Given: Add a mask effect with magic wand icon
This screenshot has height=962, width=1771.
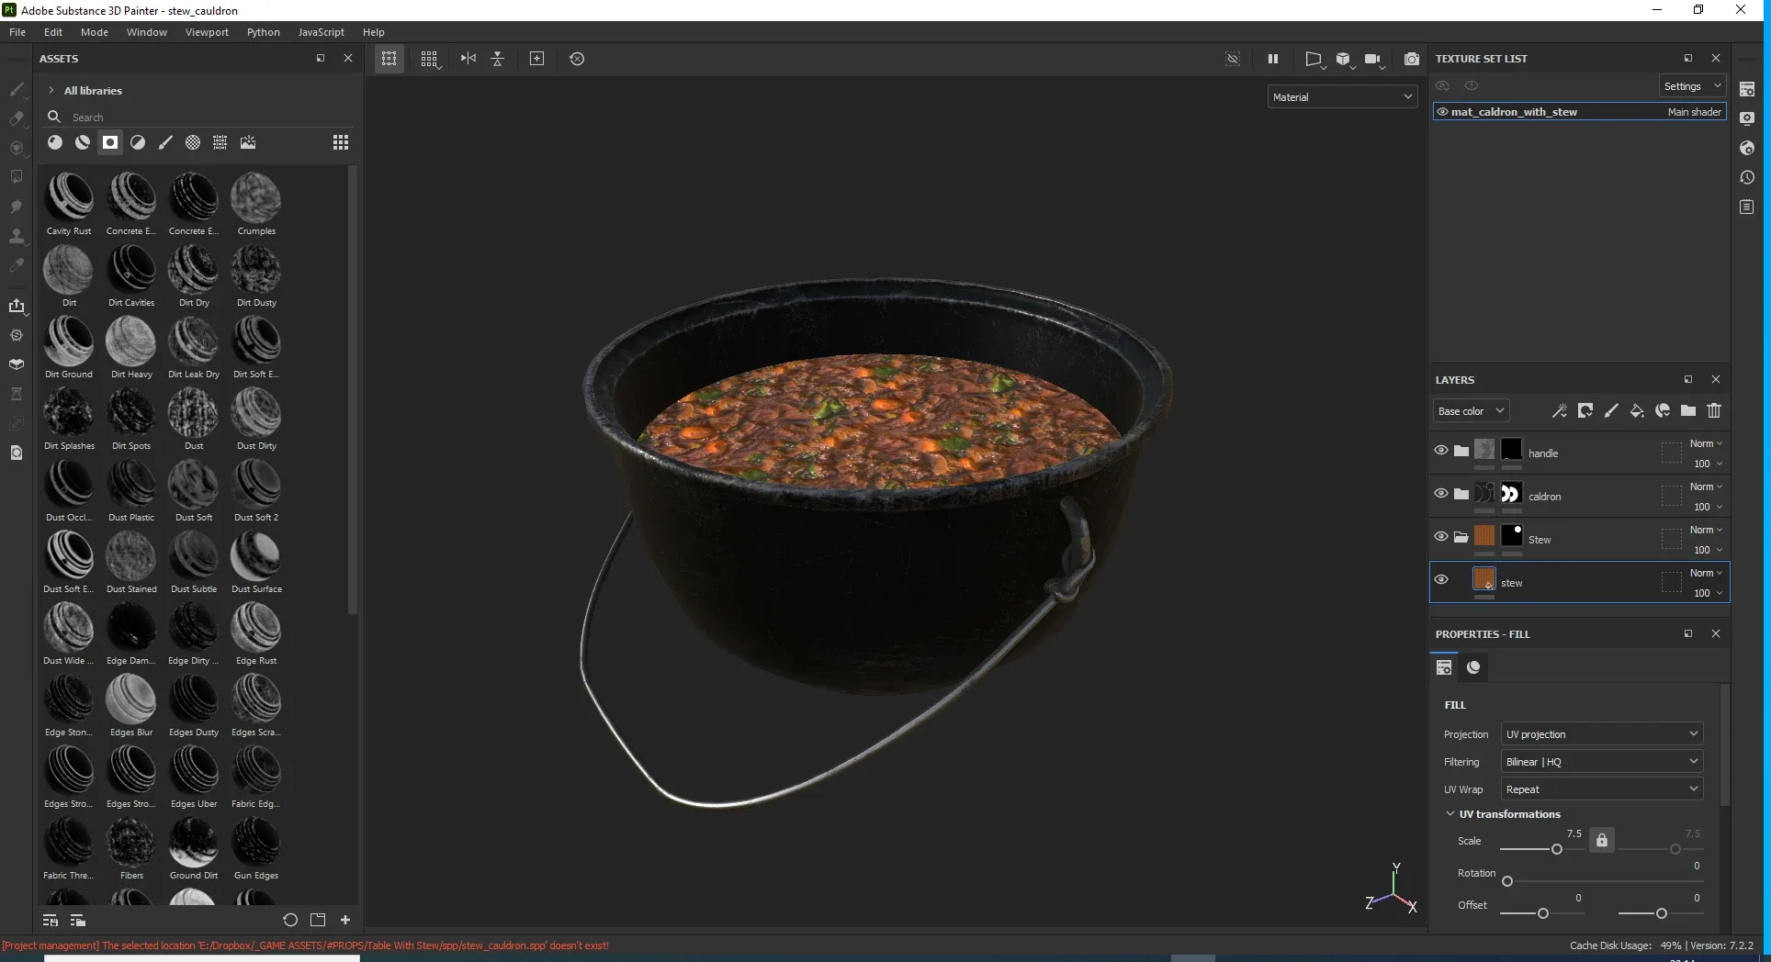Looking at the screenshot, I should tap(1560, 411).
